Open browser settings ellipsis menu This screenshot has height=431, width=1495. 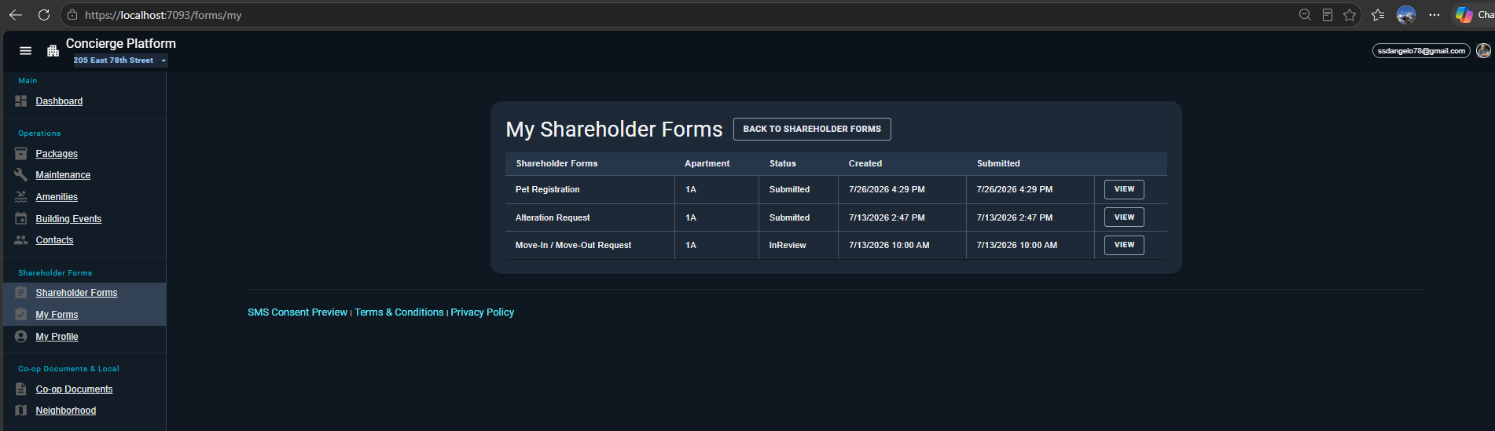point(1434,15)
